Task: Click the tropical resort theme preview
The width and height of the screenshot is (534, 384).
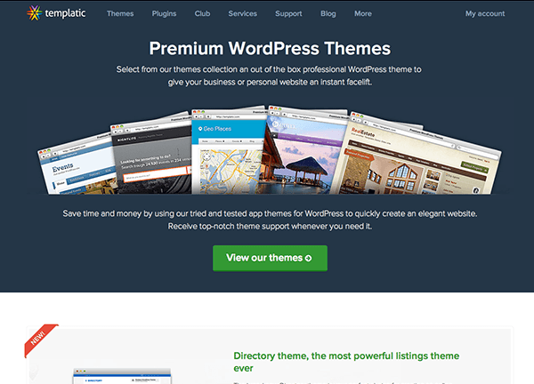Action: [x=307, y=156]
